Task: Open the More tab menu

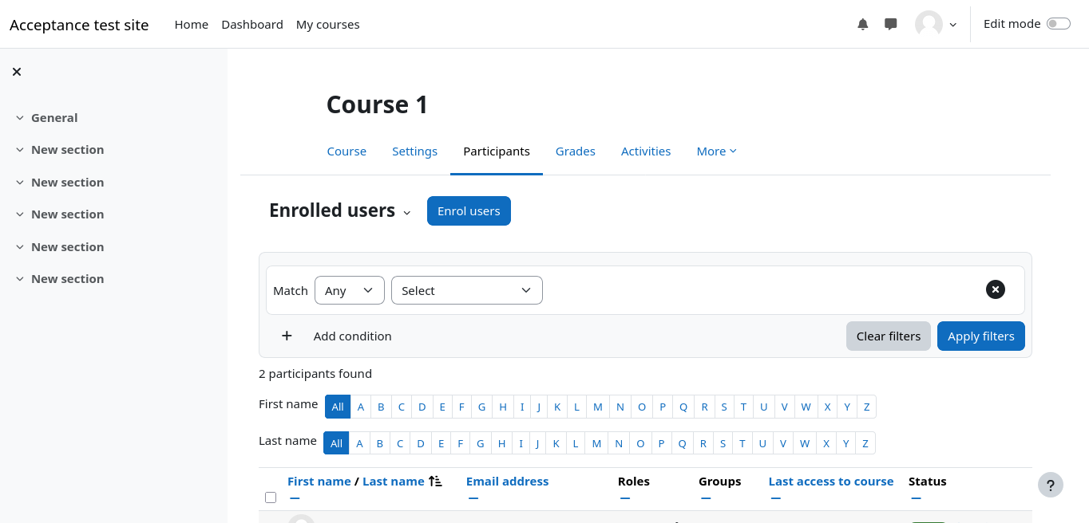Action: tap(715, 151)
